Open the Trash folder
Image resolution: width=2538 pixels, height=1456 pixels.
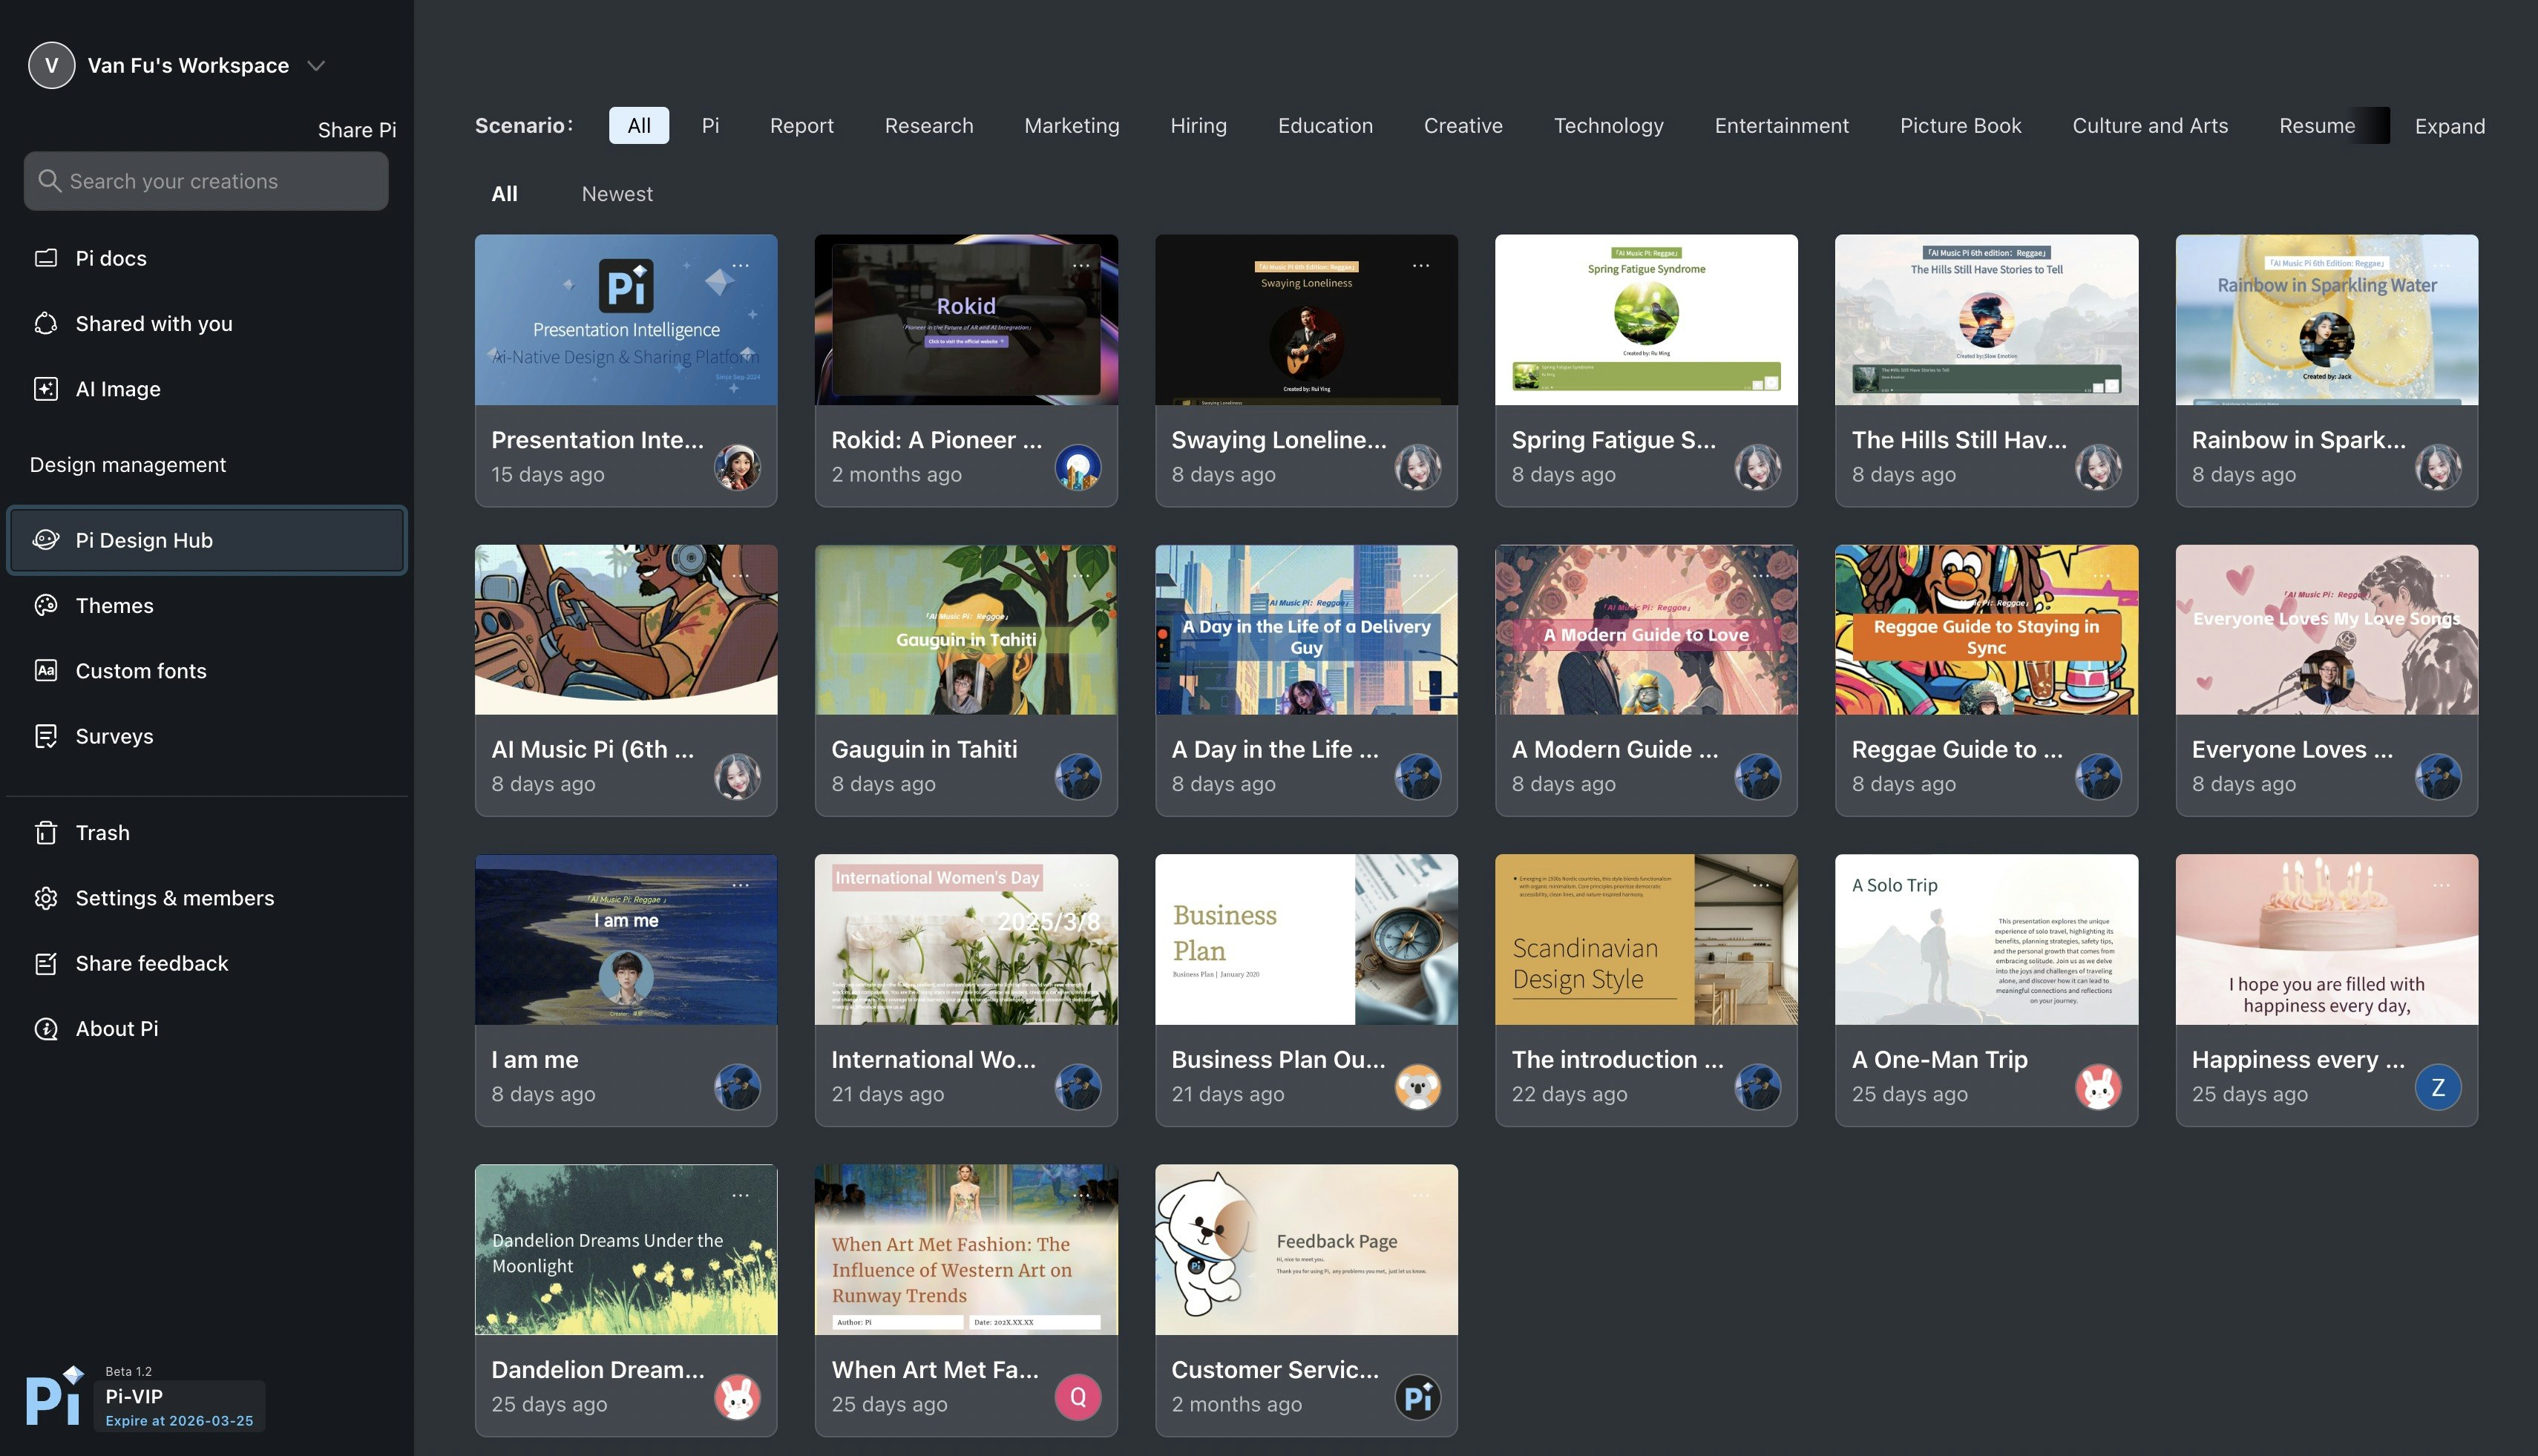102,833
